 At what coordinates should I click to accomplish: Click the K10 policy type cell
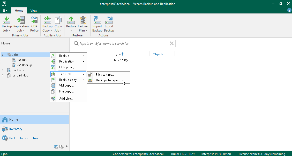click(121, 60)
